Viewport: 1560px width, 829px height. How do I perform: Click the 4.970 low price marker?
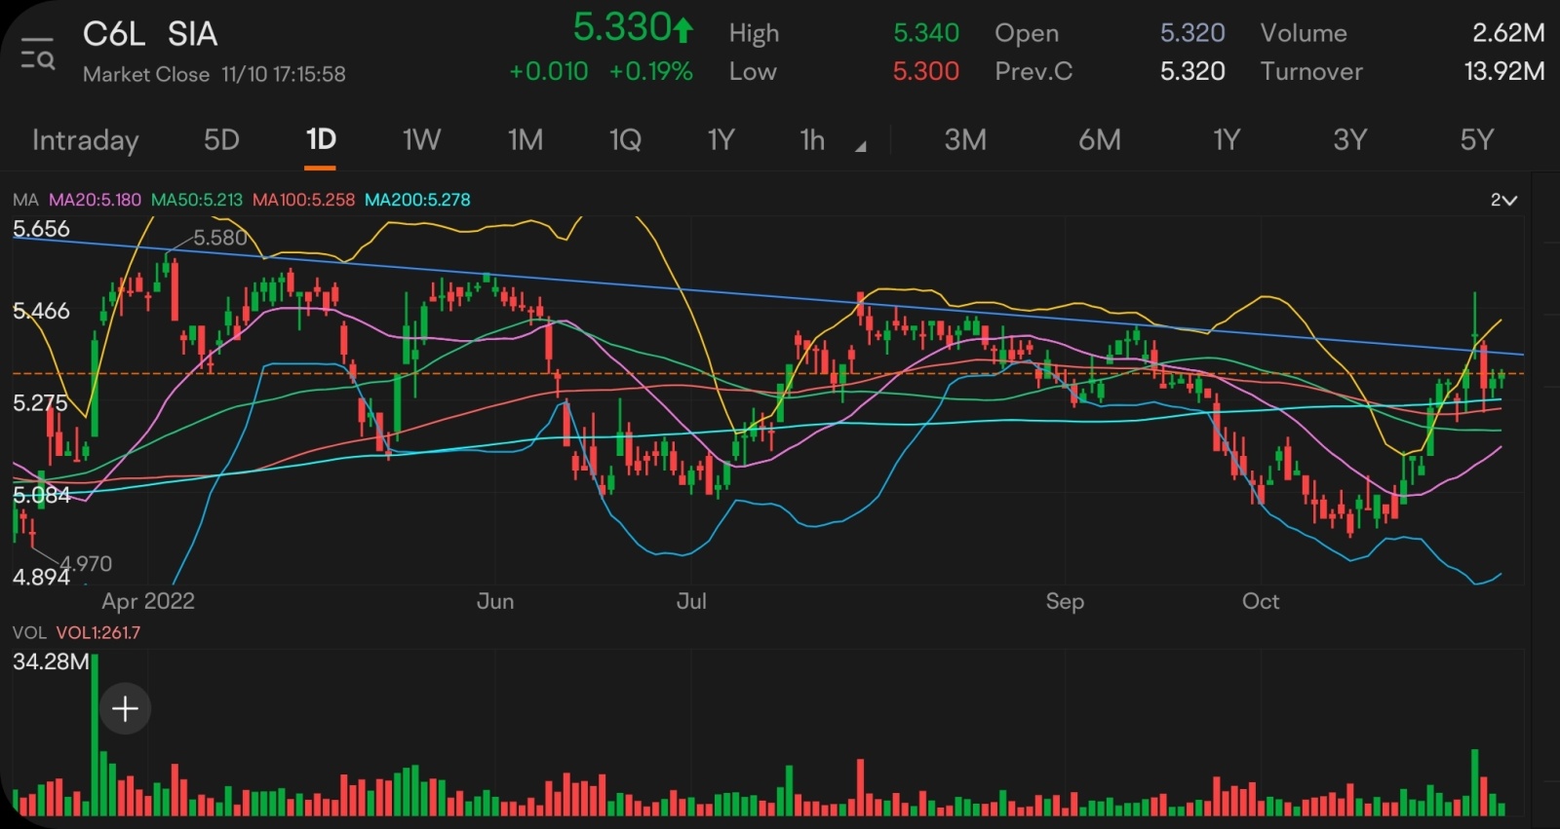(86, 563)
